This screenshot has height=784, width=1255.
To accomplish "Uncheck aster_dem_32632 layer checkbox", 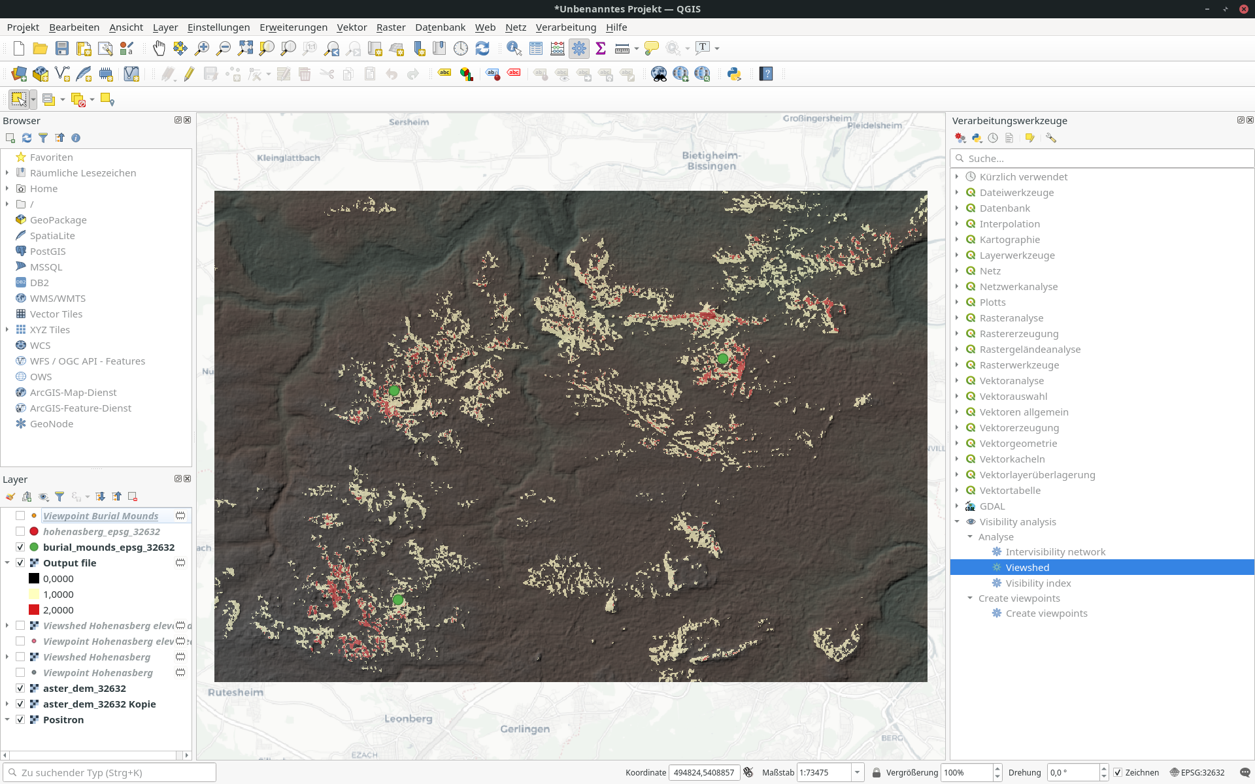I will (x=20, y=688).
